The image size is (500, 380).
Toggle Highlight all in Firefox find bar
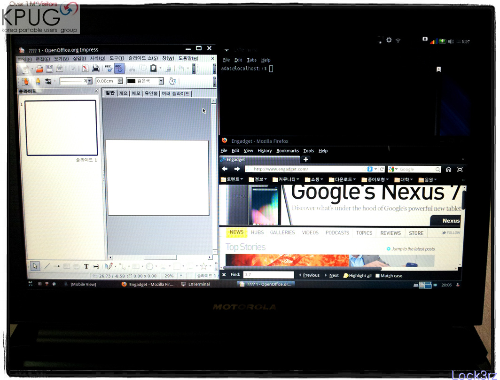point(357,275)
